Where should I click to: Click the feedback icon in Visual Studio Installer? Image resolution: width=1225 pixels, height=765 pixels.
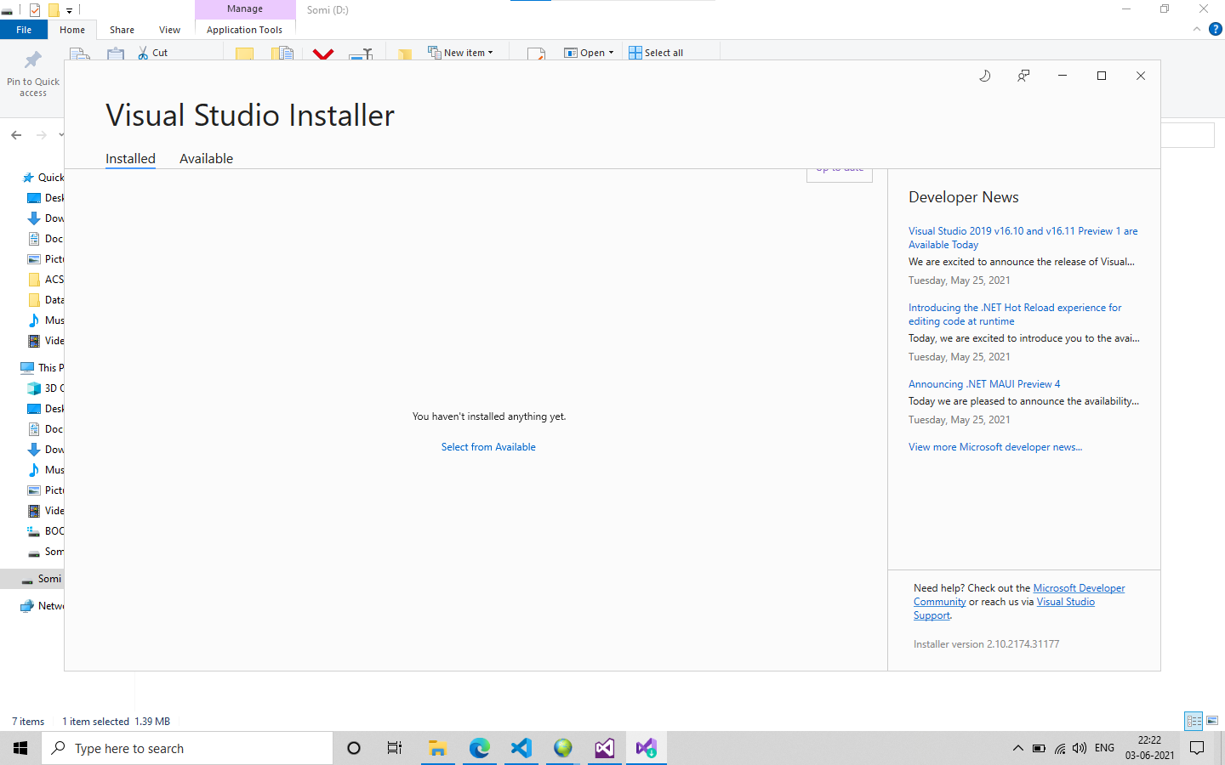1023,76
